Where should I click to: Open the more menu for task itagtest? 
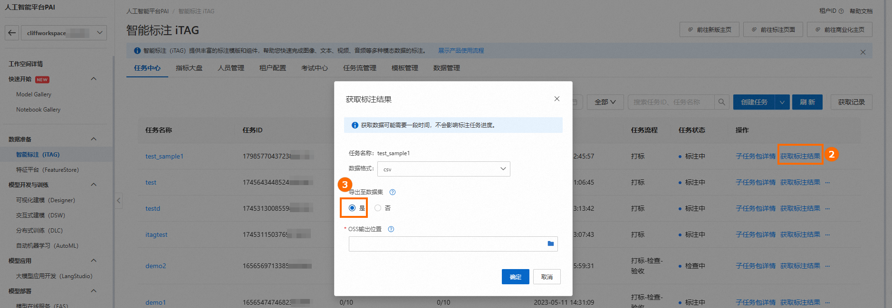point(827,235)
